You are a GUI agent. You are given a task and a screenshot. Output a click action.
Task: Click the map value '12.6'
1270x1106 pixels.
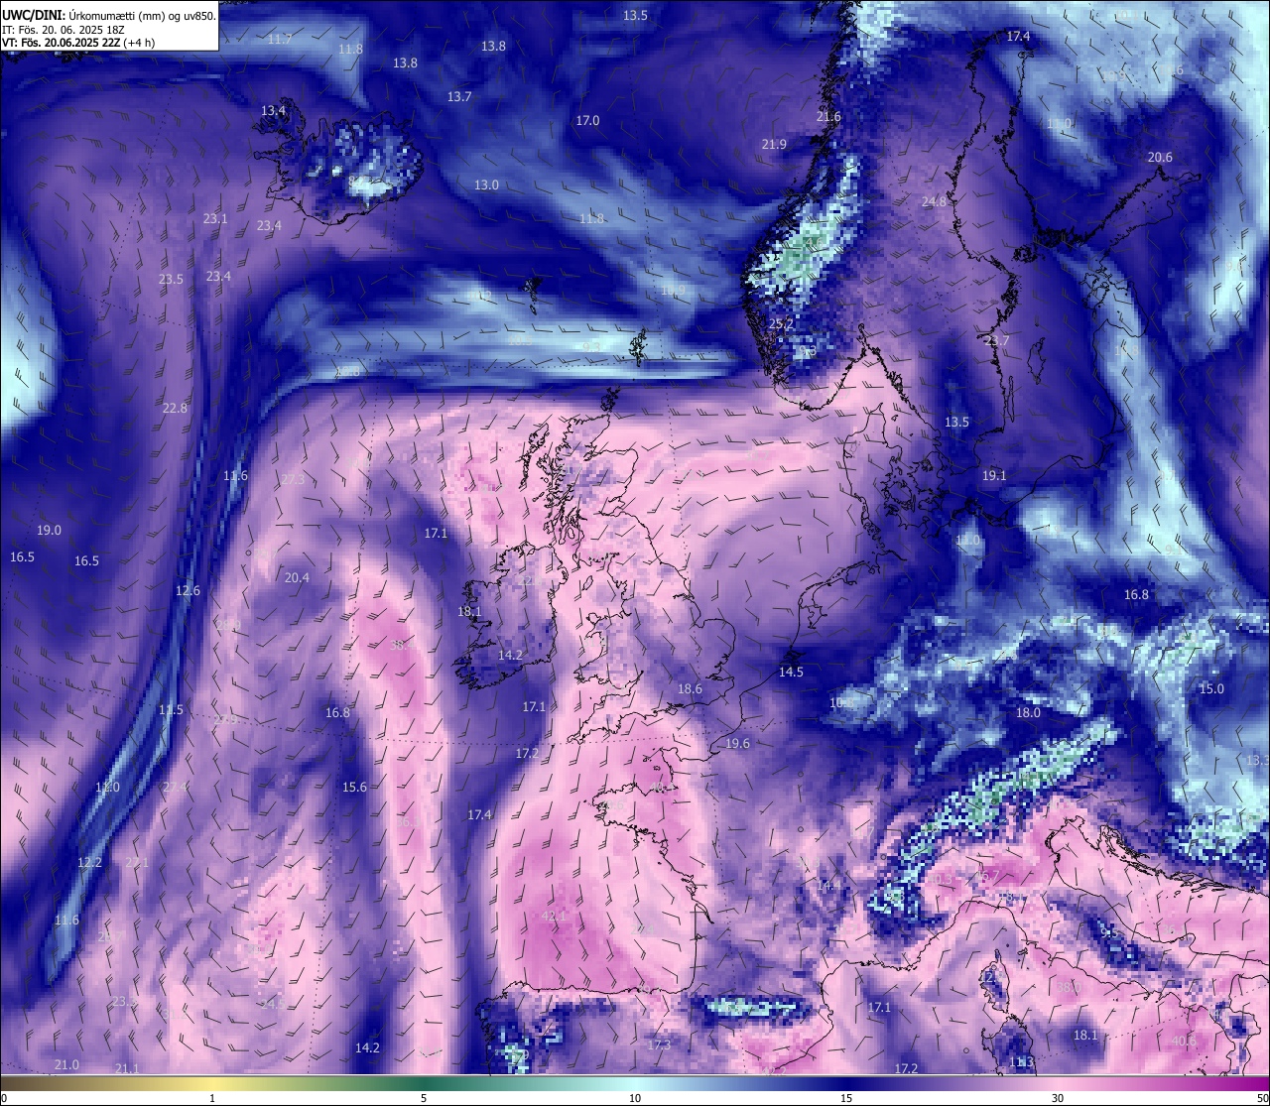click(188, 591)
